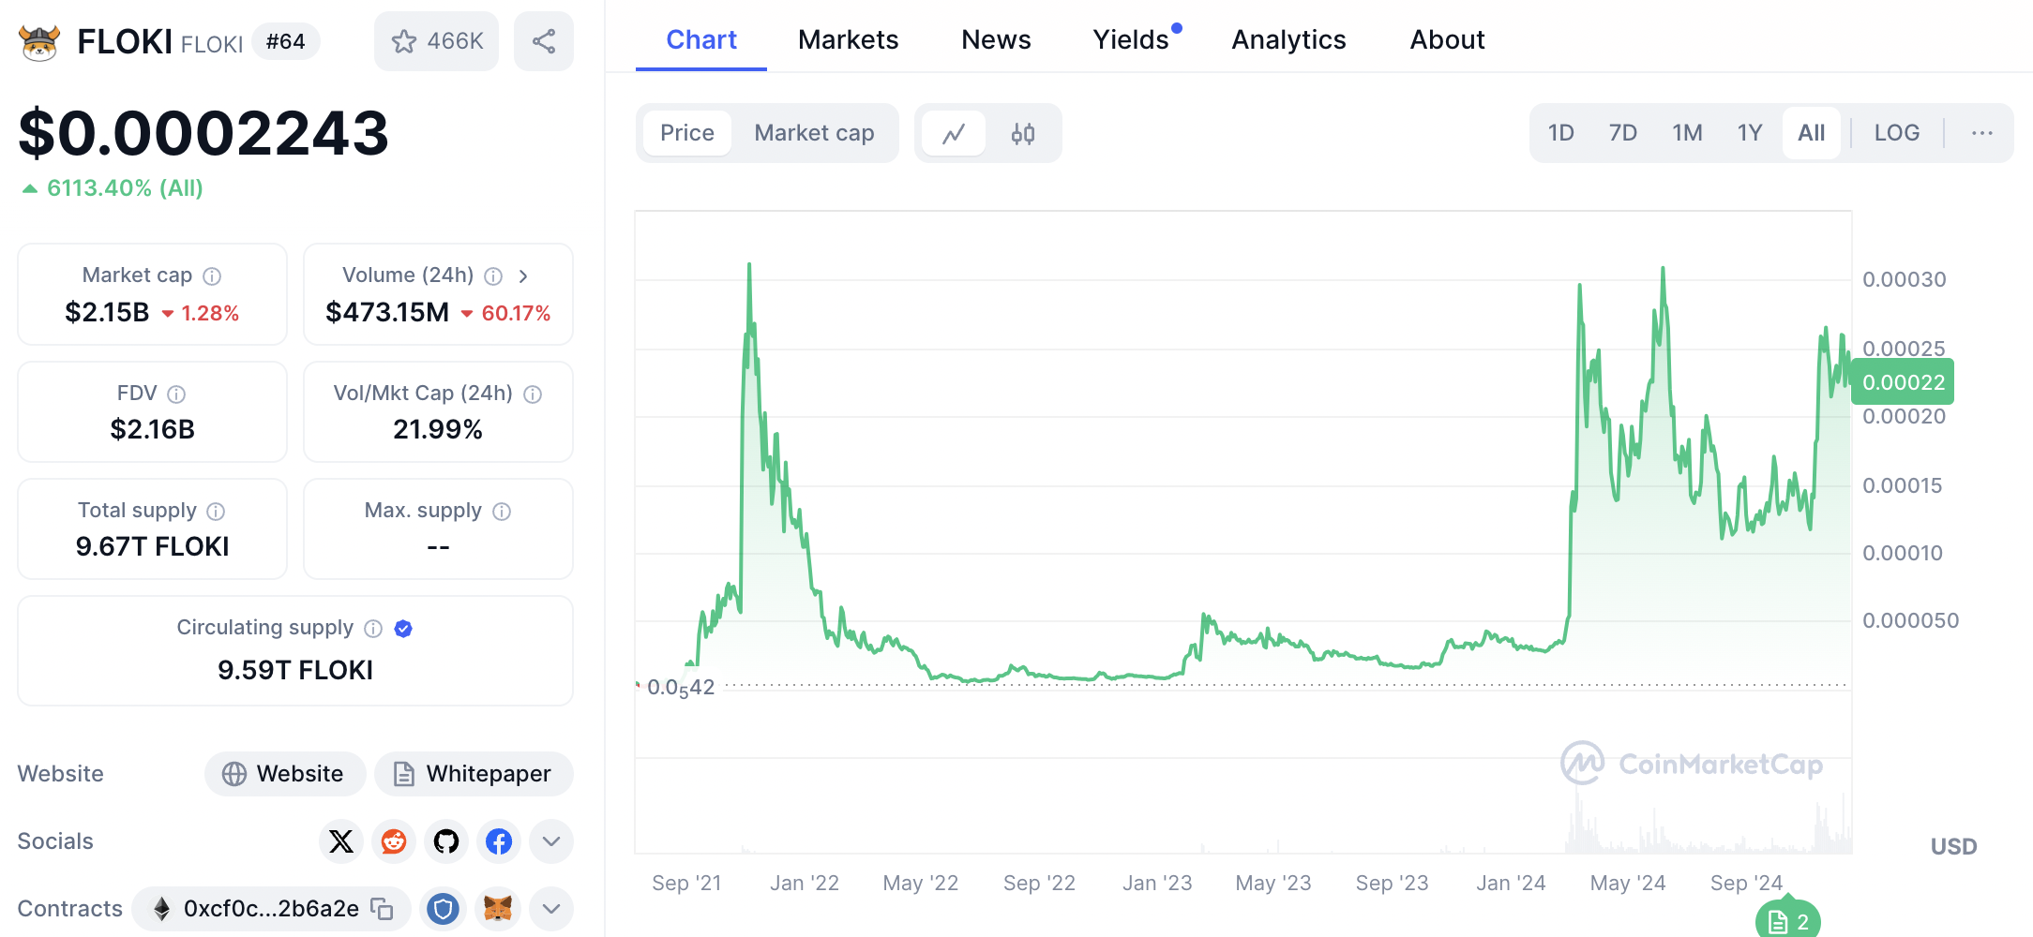Set chart range to 7D
Viewport: 2033px width, 937px height.
(1623, 133)
